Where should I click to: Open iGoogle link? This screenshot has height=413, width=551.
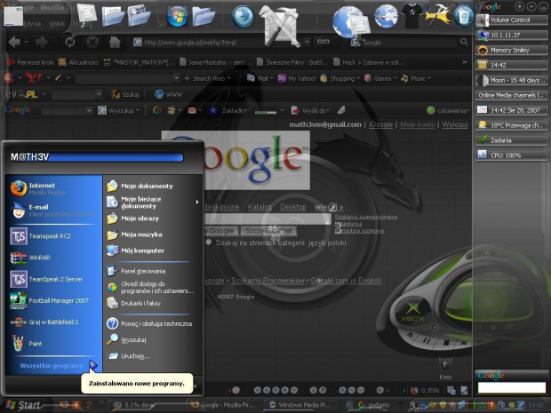(x=380, y=124)
